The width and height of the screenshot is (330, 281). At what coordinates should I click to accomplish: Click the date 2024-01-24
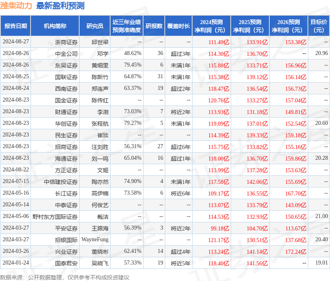click(x=16, y=263)
